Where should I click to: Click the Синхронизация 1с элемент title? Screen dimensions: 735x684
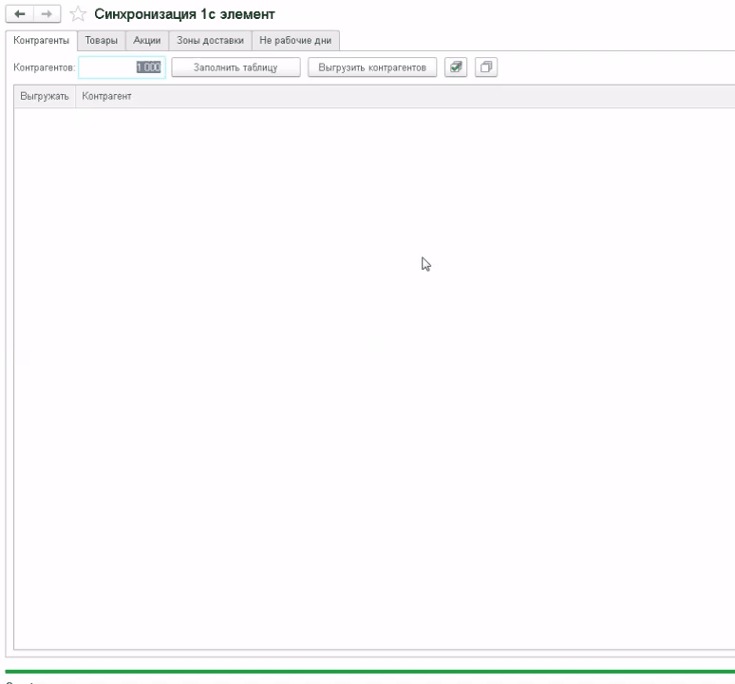(x=184, y=14)
